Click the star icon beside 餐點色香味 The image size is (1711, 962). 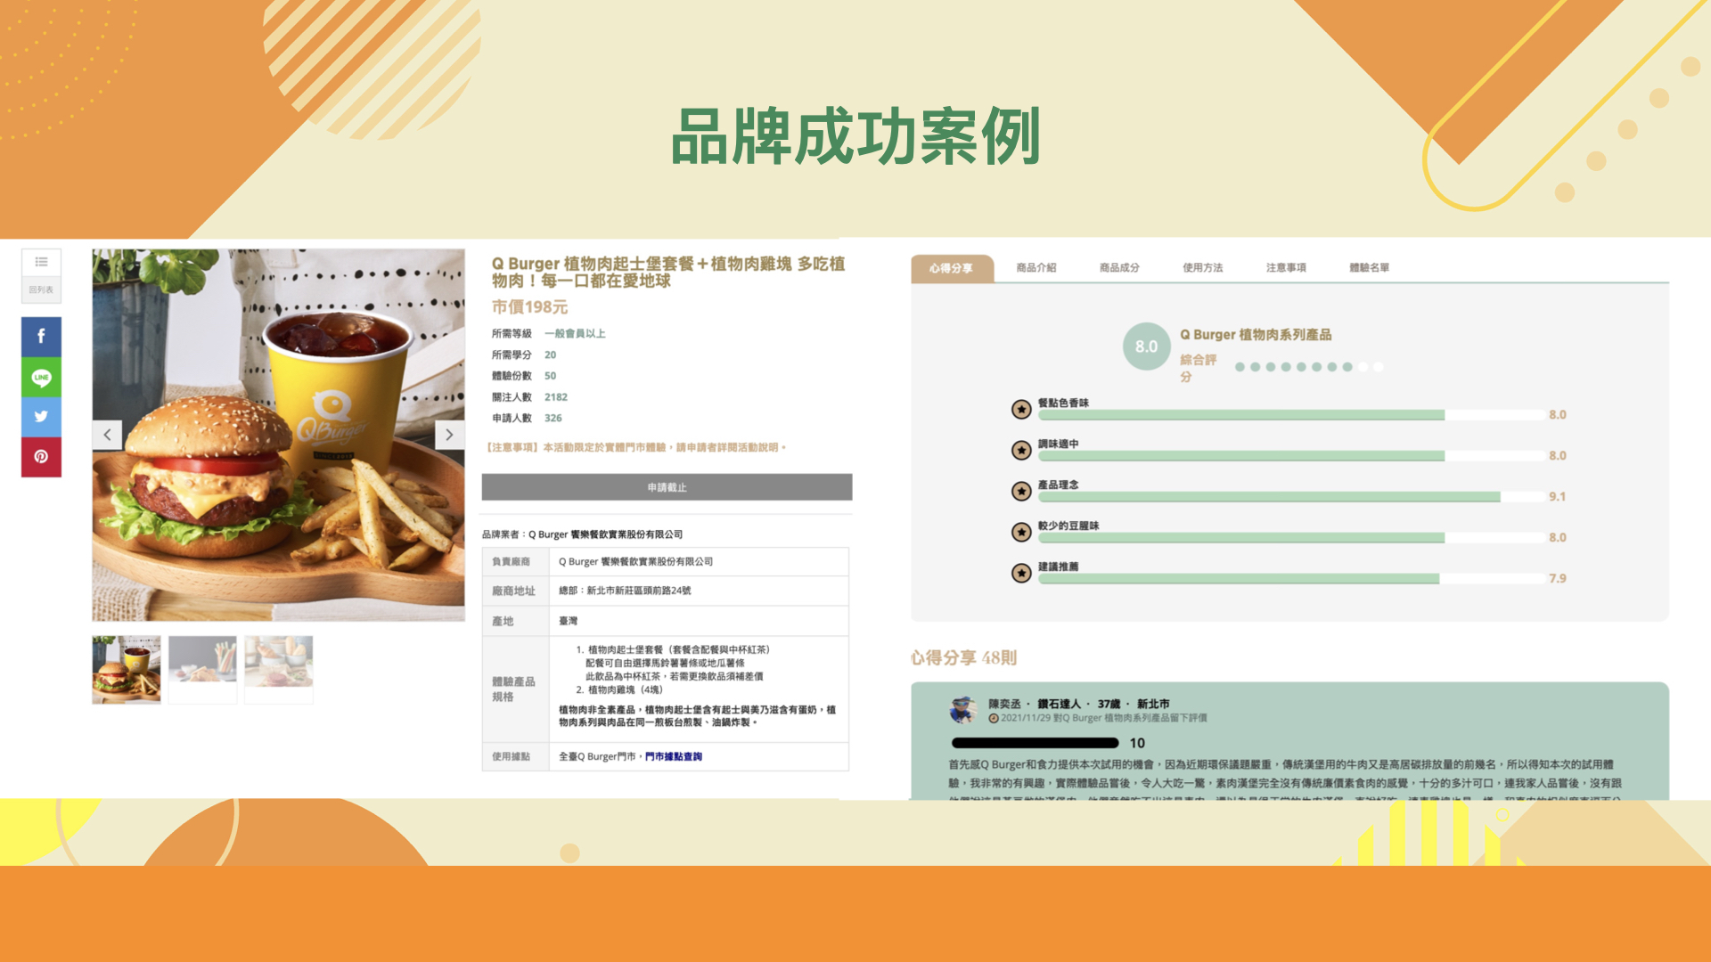pyautogui.click(x=1021, y=409)
